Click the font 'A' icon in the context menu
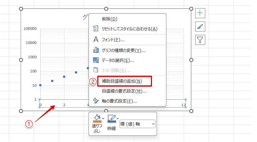The image size is (257, 142). [x=96, y=40]
